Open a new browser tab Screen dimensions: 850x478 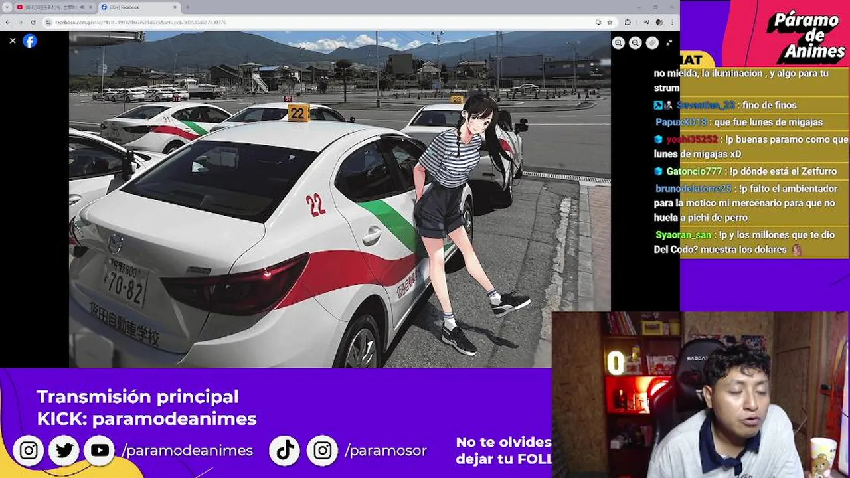click(x=187, y=7)
